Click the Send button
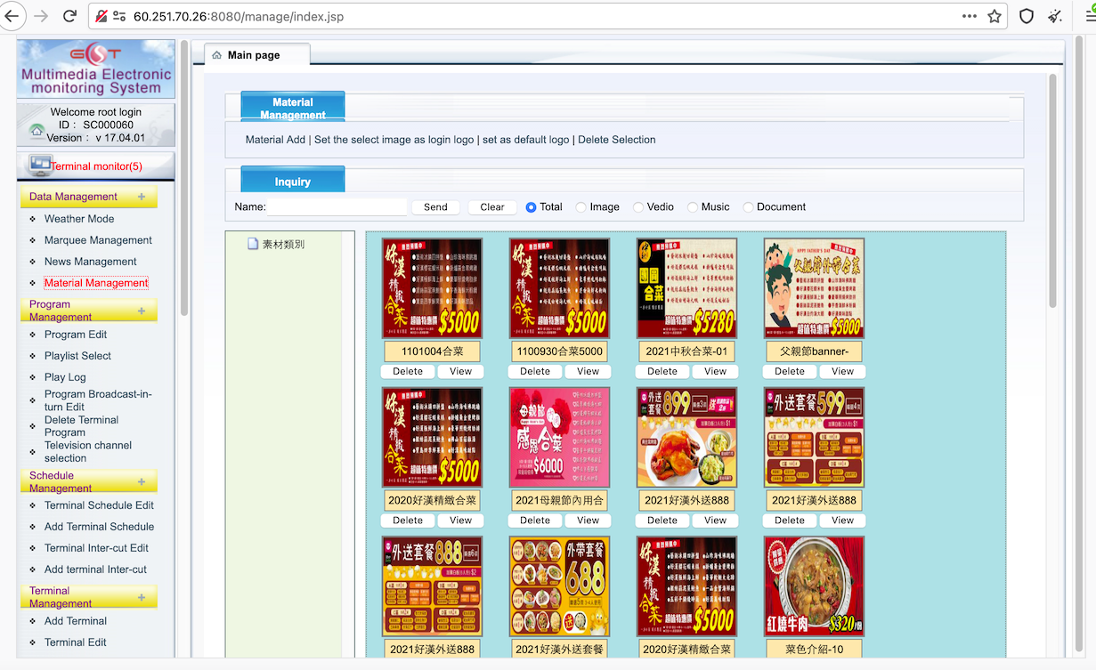This screenshot has height=670, width=1096. point(435,207)
